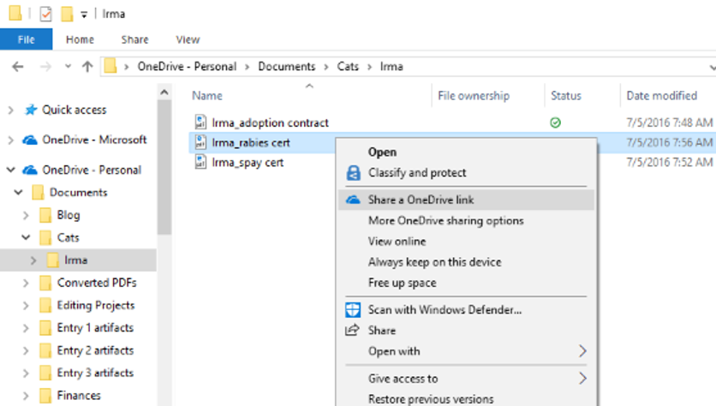Sort by Date modified column header
This screenshot has width=716, height=406.
click(662, 96)
